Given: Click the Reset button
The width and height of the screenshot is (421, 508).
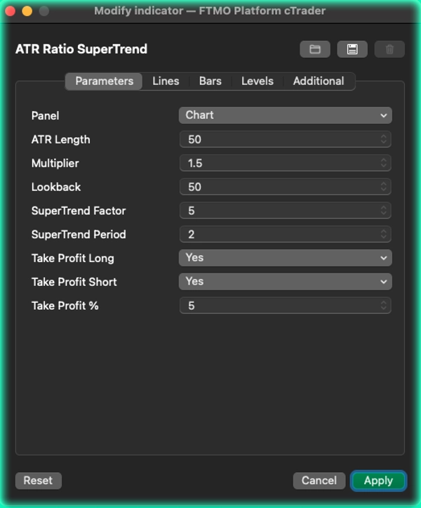Looking at the screenshot, I should pyautogui.click(x=38, y=481).
